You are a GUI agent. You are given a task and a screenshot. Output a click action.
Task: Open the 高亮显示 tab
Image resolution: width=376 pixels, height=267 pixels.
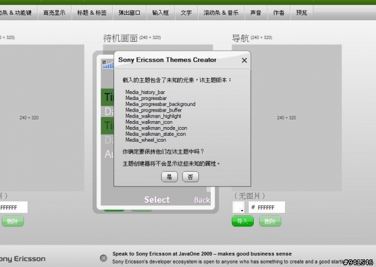pyautogui.click(x=55, y=13)
